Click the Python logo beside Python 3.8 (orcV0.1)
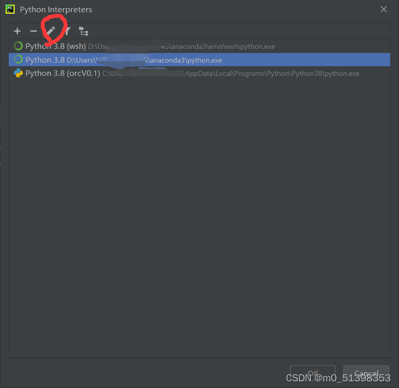 pyautogui.click(x=18, y=73)
